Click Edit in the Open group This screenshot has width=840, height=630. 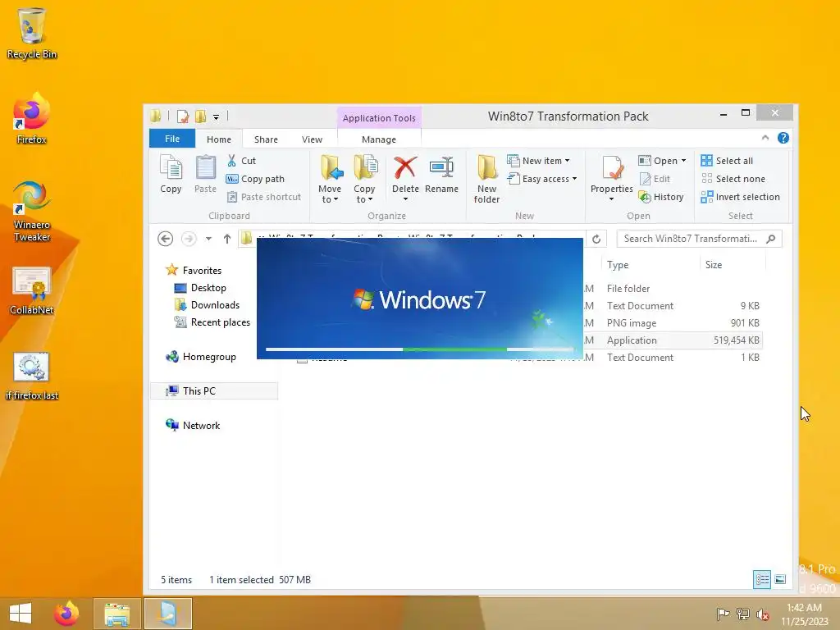coord(655,179)
